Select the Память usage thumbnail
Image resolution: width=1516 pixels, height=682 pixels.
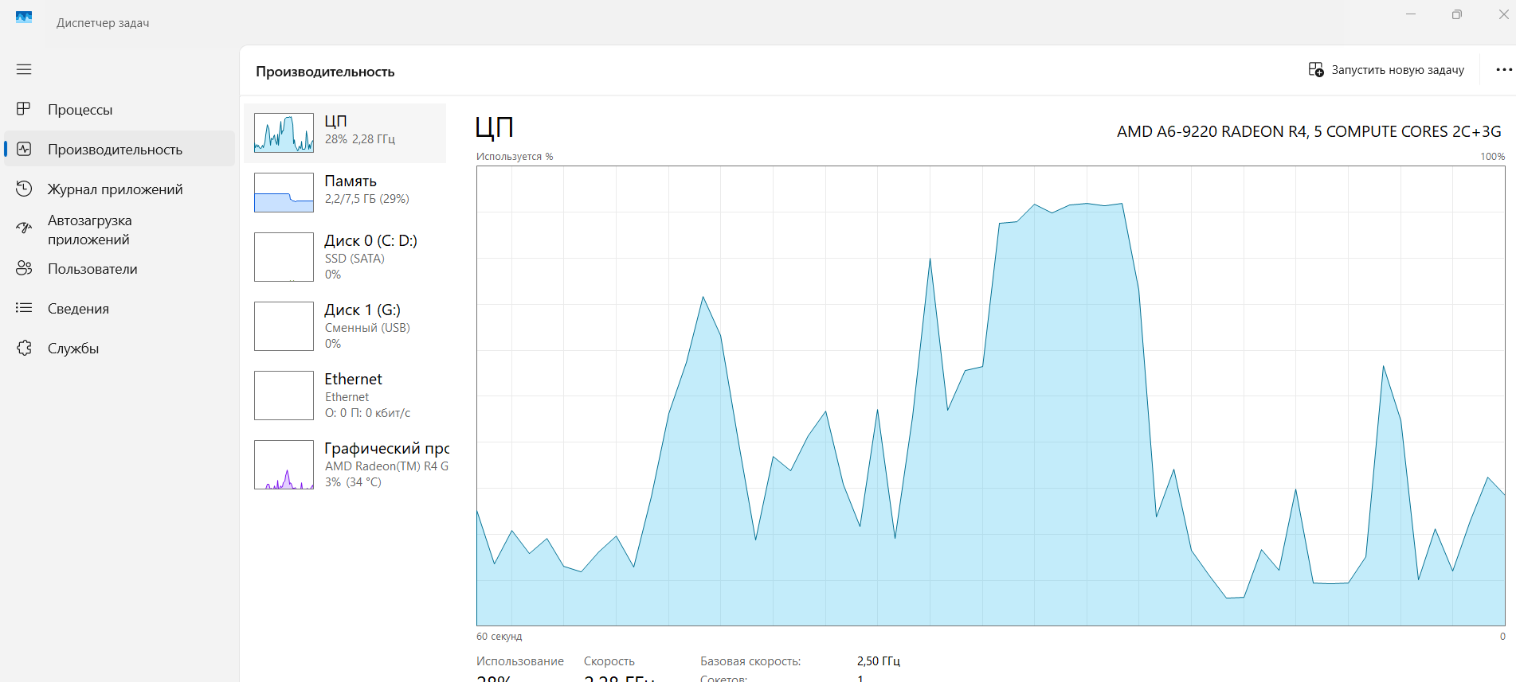284,193
